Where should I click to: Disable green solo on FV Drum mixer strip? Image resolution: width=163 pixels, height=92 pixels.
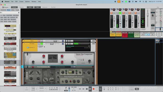(x=120, y=13)
